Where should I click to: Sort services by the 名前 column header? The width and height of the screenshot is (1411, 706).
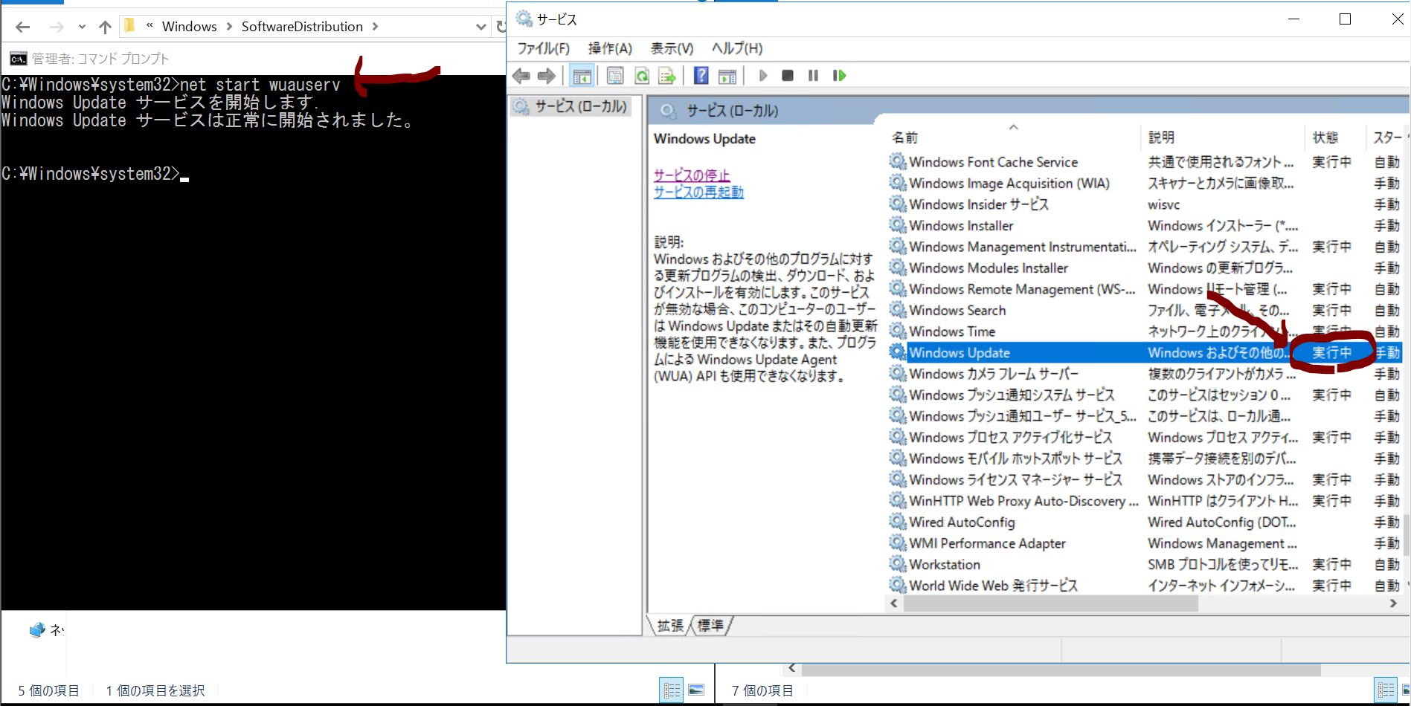905,137
